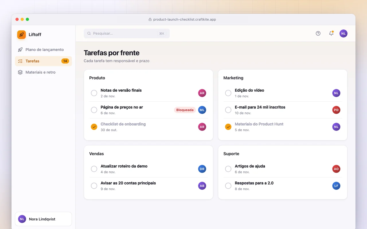367x229 pixels.
Task: Click the Marketing card heading
Action: [x=233, y=78]
